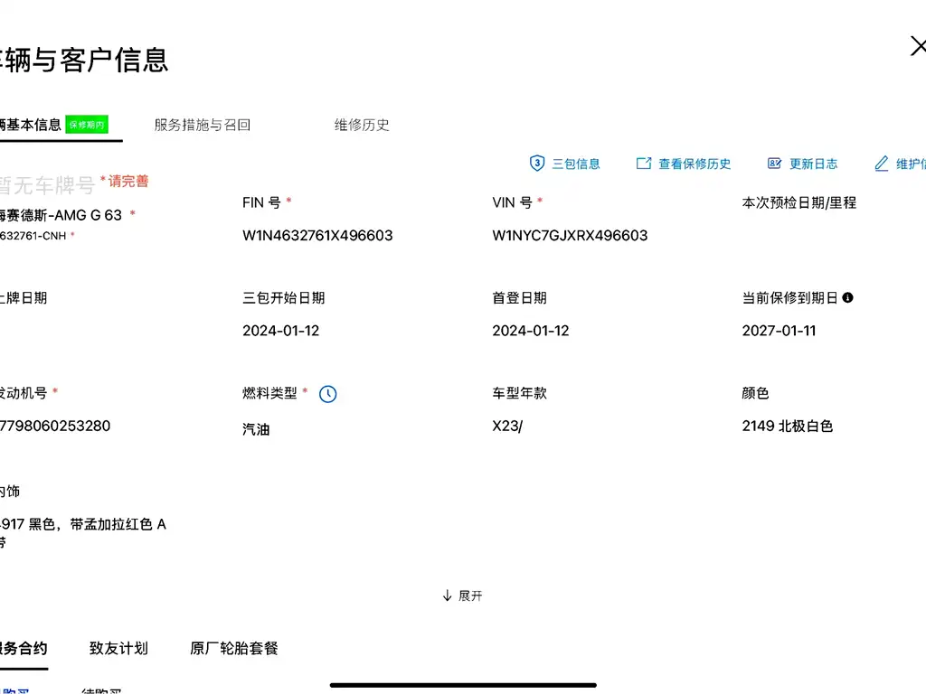Open the 查看保修历史 link
This screenshot has height=694, width=926.
(x=694, y=164)
